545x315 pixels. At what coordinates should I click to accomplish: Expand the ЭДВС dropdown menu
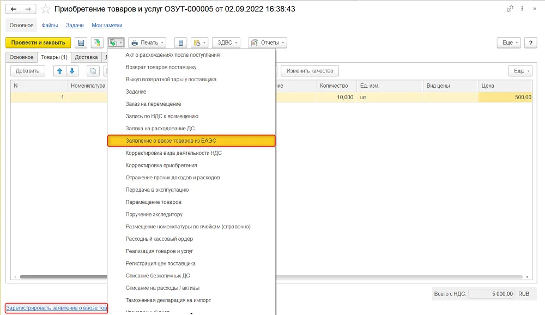click(226, 43)
